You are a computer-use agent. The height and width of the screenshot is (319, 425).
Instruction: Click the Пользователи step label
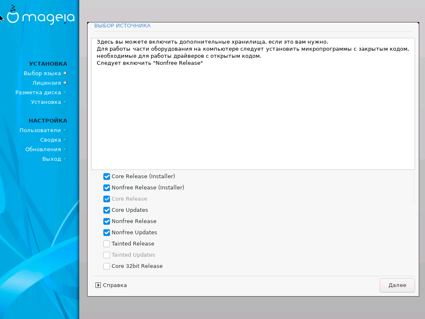[40, 130]
